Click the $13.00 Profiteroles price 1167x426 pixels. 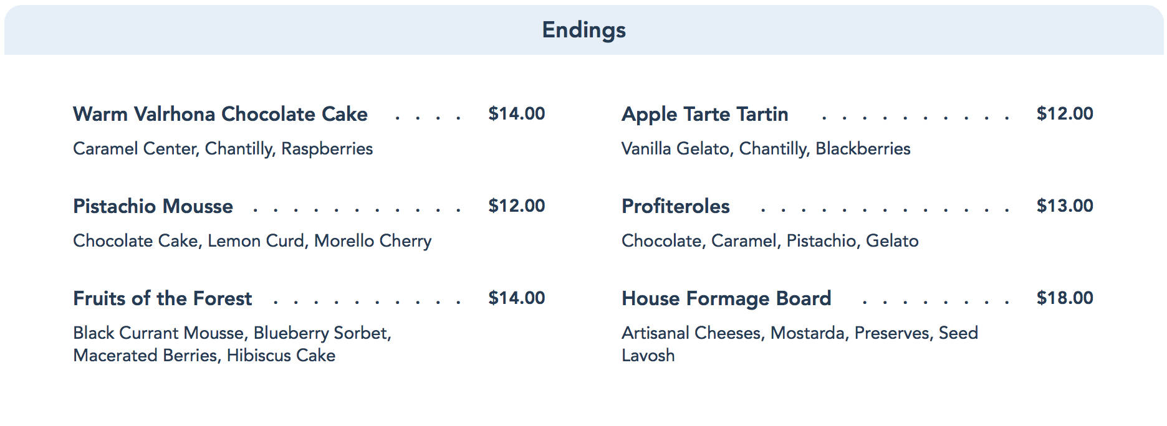1064,206
